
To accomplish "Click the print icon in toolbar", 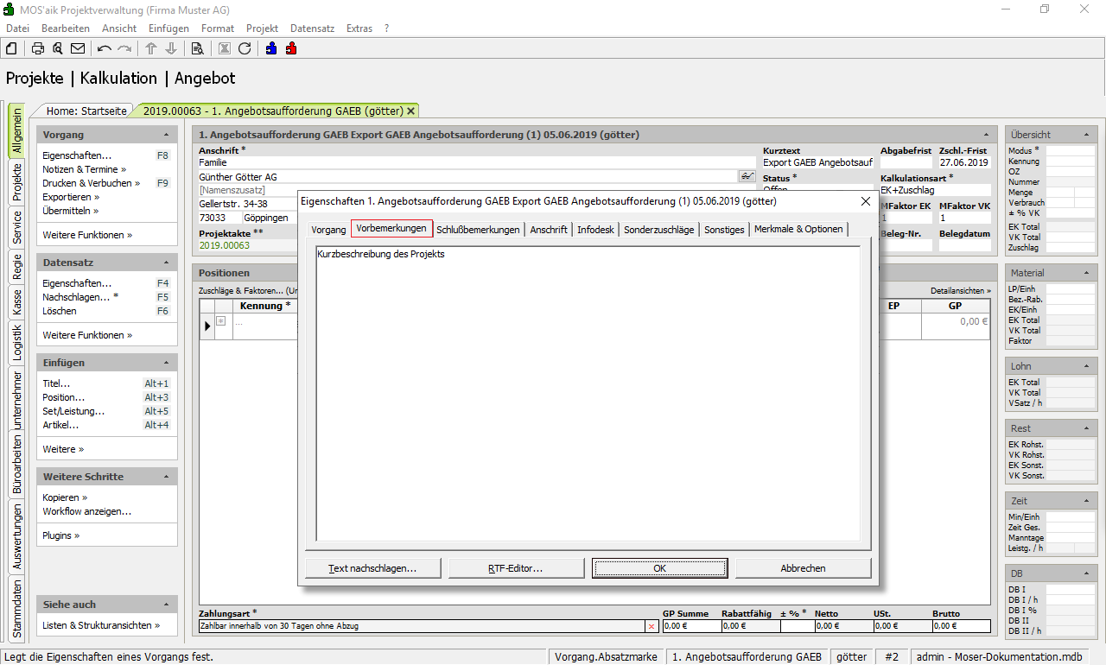I will [38, 48].
